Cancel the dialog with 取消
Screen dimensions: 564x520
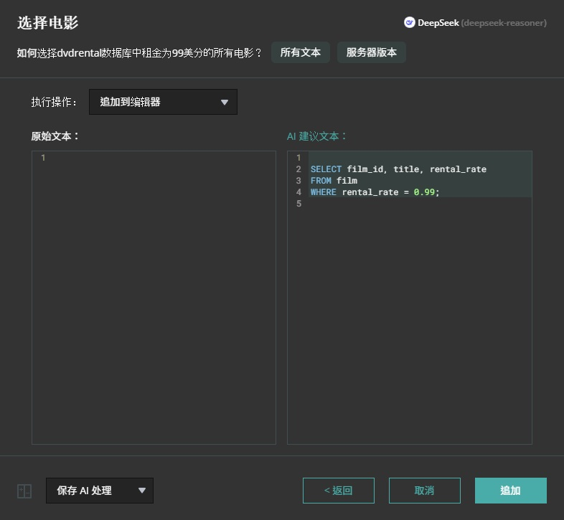coord(424,491)
